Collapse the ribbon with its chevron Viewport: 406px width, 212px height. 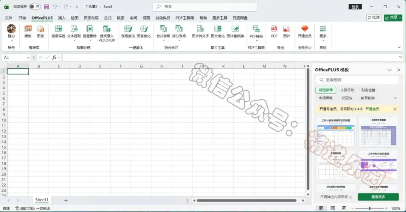pyautogui.click(x=399, y=47)
